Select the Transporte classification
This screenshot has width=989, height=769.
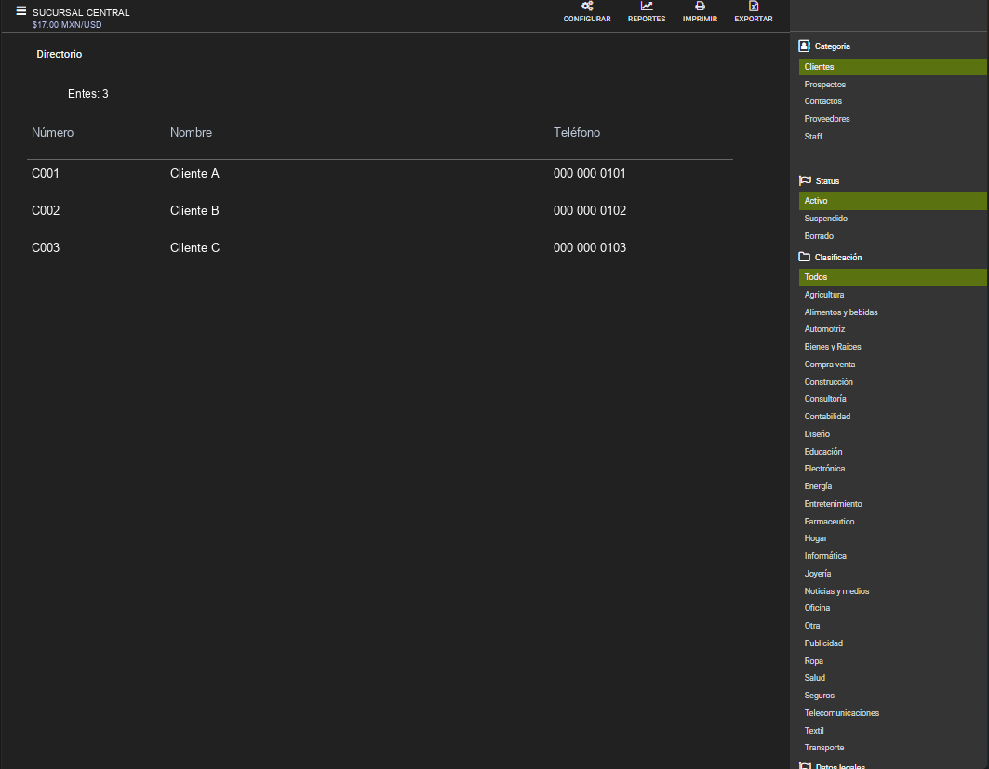click(823, 749)
